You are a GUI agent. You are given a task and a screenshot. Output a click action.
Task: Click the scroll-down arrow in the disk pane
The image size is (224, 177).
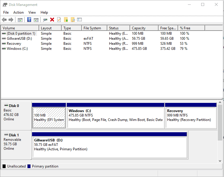pyautogui.click(x=220, y=161)
